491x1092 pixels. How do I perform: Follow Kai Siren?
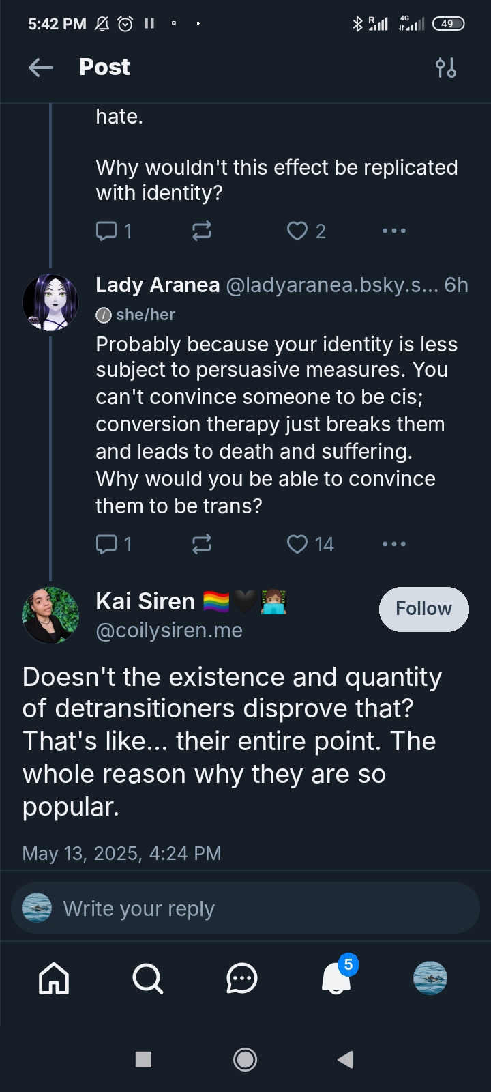point(423,609)
